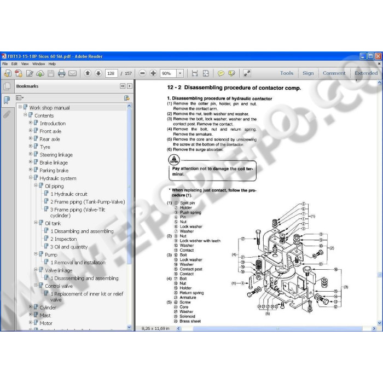This screenshot has width=383, height=383.
Task: Collapse the Work shop manual tree node
Action: point(20,107)
